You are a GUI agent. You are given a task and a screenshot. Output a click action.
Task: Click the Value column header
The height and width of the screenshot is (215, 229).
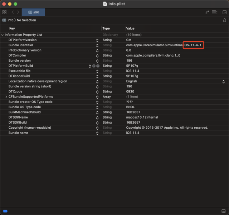click(130, 28)
